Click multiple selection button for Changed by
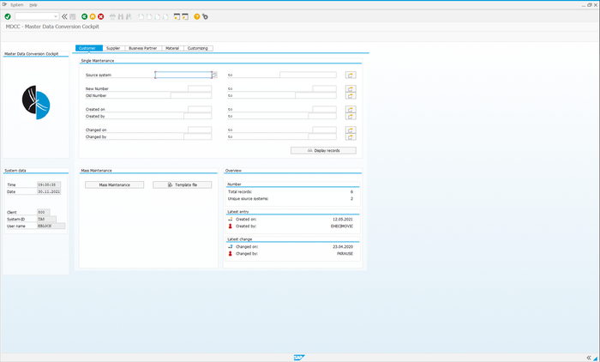Viewport: 600px width, 362px height. (351, 137)
